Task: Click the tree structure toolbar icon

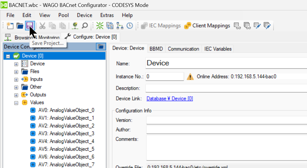Action: [x=120, y=26]
